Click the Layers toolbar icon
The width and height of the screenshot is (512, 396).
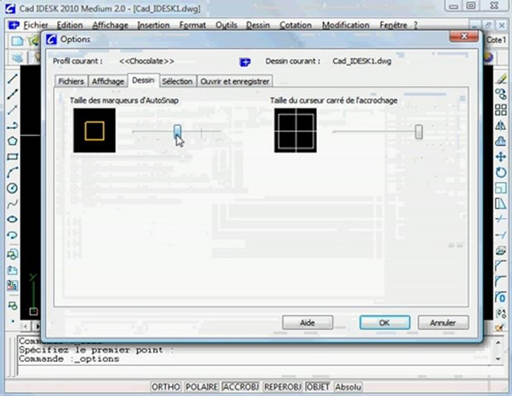click(x=18, y=58)
